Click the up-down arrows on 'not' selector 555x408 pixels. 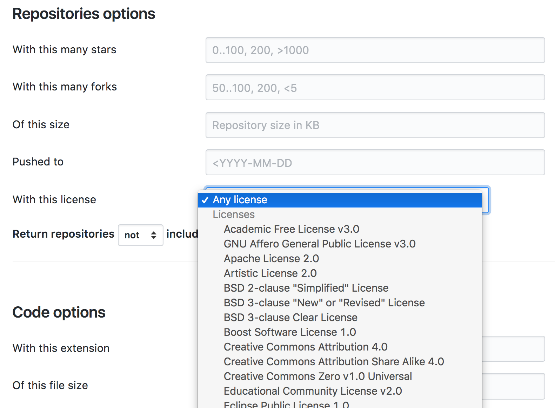154,235
